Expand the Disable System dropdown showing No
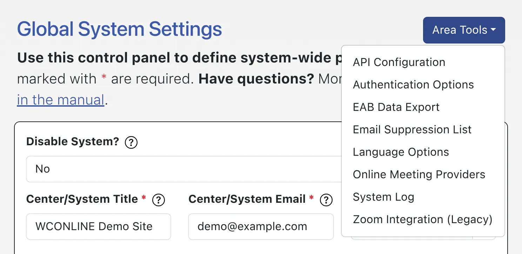The image size is (522, 254). pyautogui.click(x=184, y=169)
